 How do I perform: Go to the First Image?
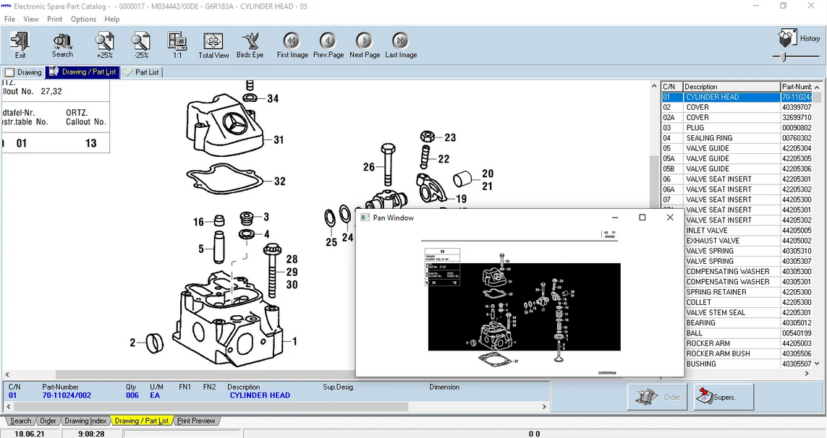pyautogui.click(x=292, y=44)
